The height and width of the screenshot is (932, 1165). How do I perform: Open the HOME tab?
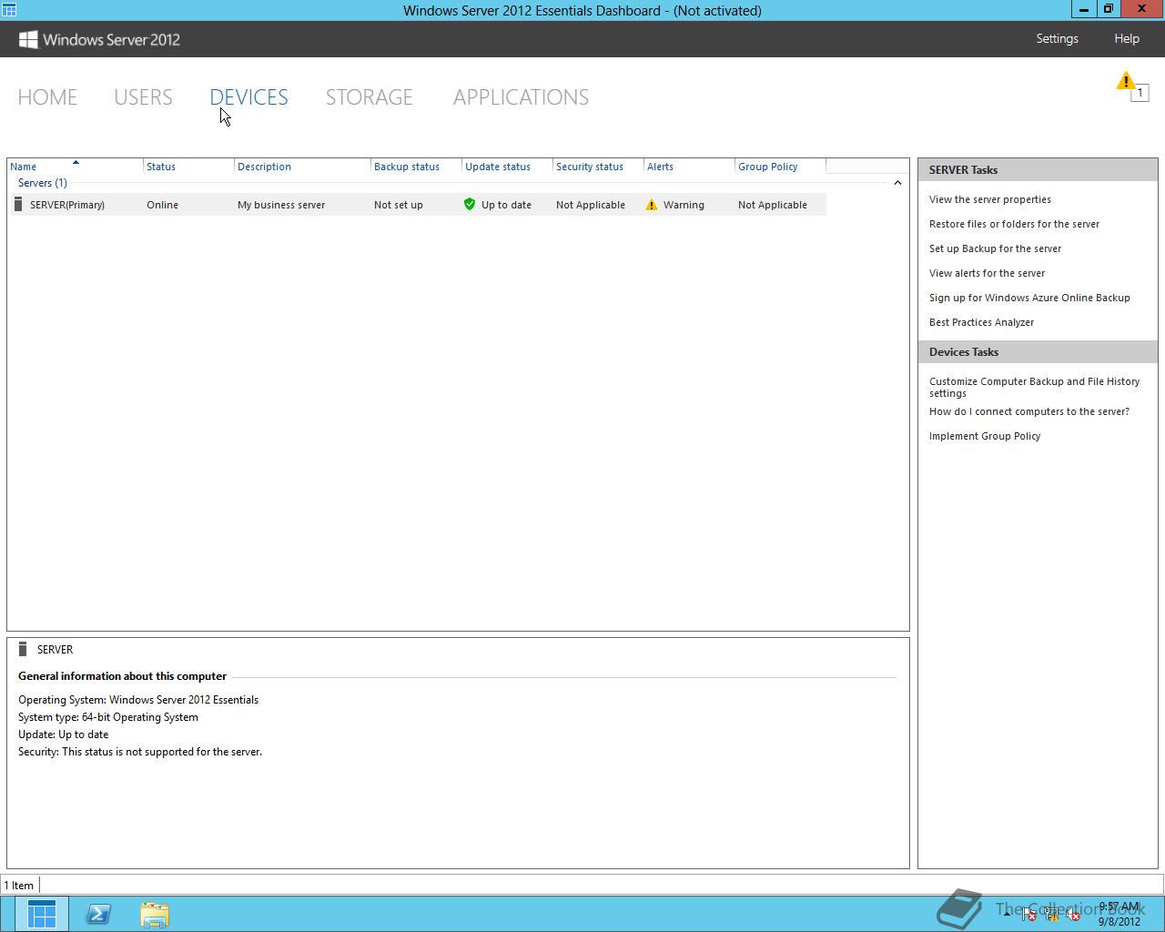(47, 97)
